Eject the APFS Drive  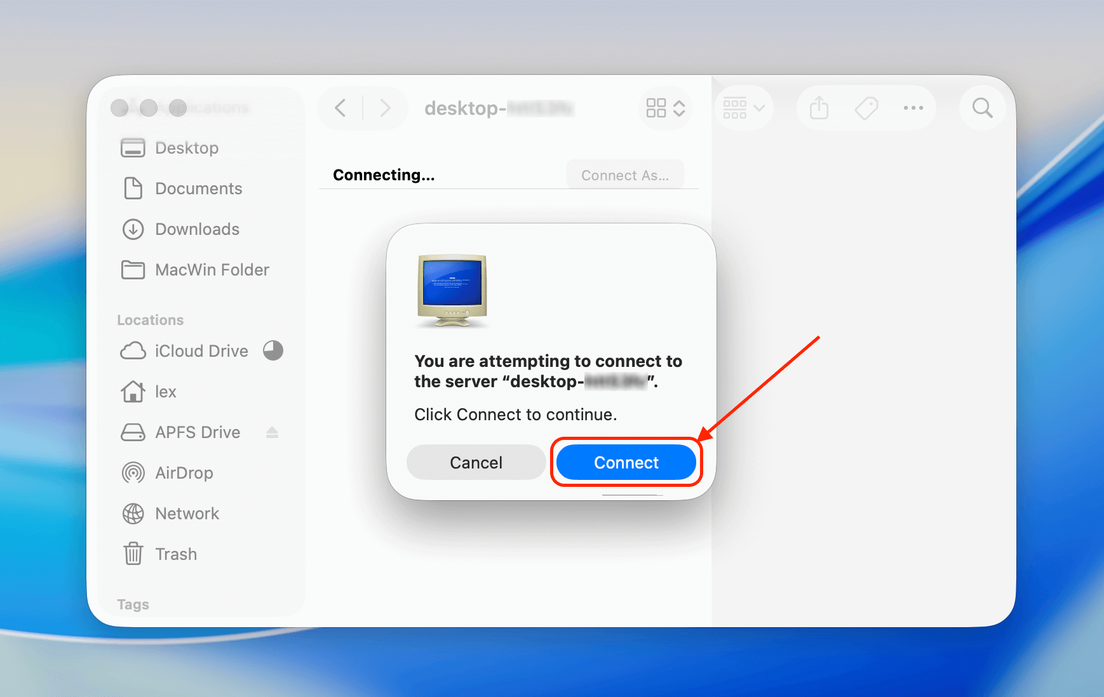point(272,432)
